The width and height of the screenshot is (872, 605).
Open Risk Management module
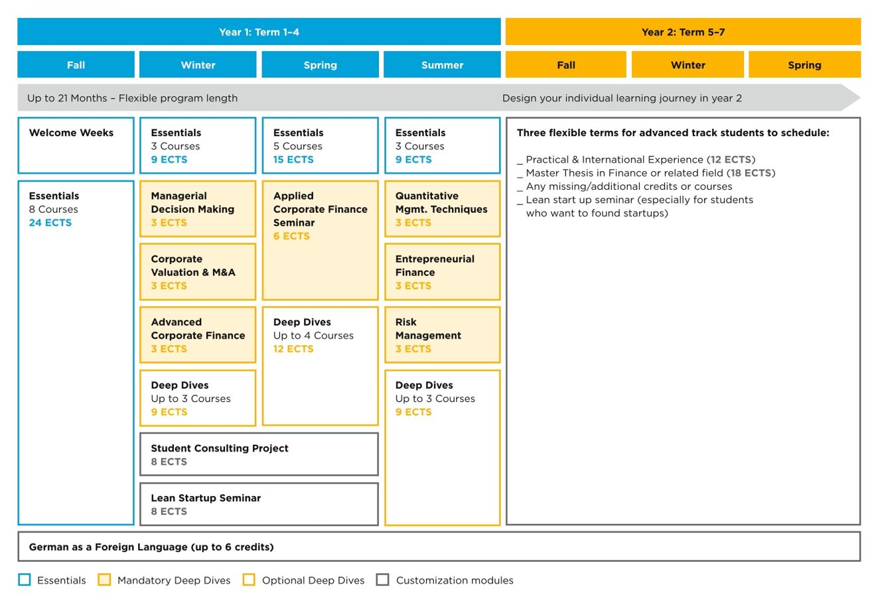point(442,335)
